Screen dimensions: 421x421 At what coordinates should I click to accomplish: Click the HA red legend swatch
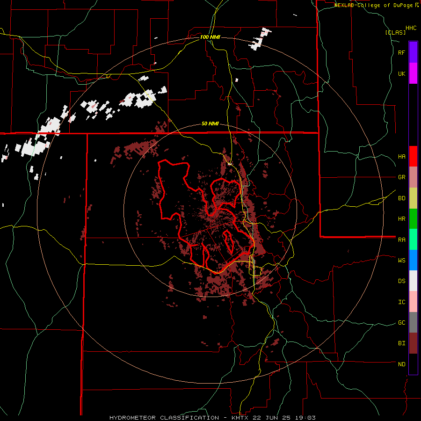click(413, 156)
